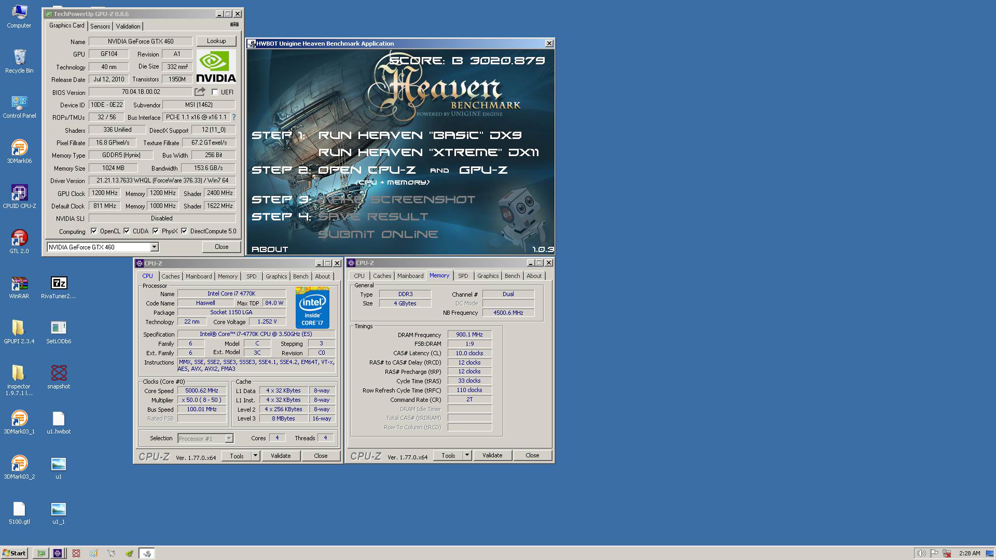
Task: Click the NVIDIA tray shortcut in taskbar
Action: [129, 553]
